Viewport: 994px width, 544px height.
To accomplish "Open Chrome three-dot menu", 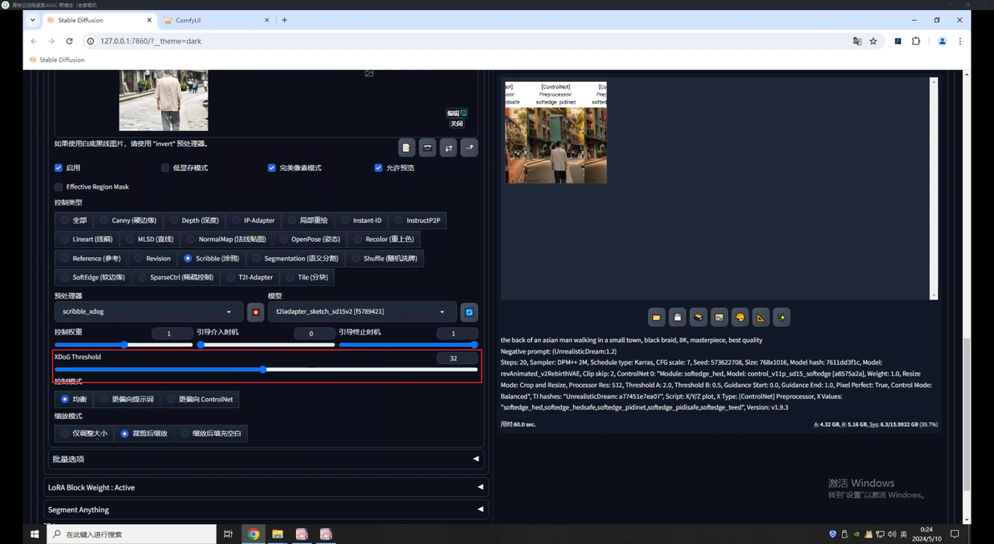I will pyautogui.click(x=960, y=41).
